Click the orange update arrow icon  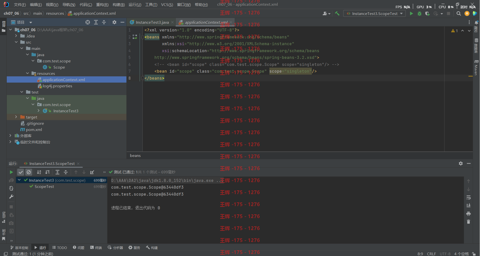tap(467, 13)
